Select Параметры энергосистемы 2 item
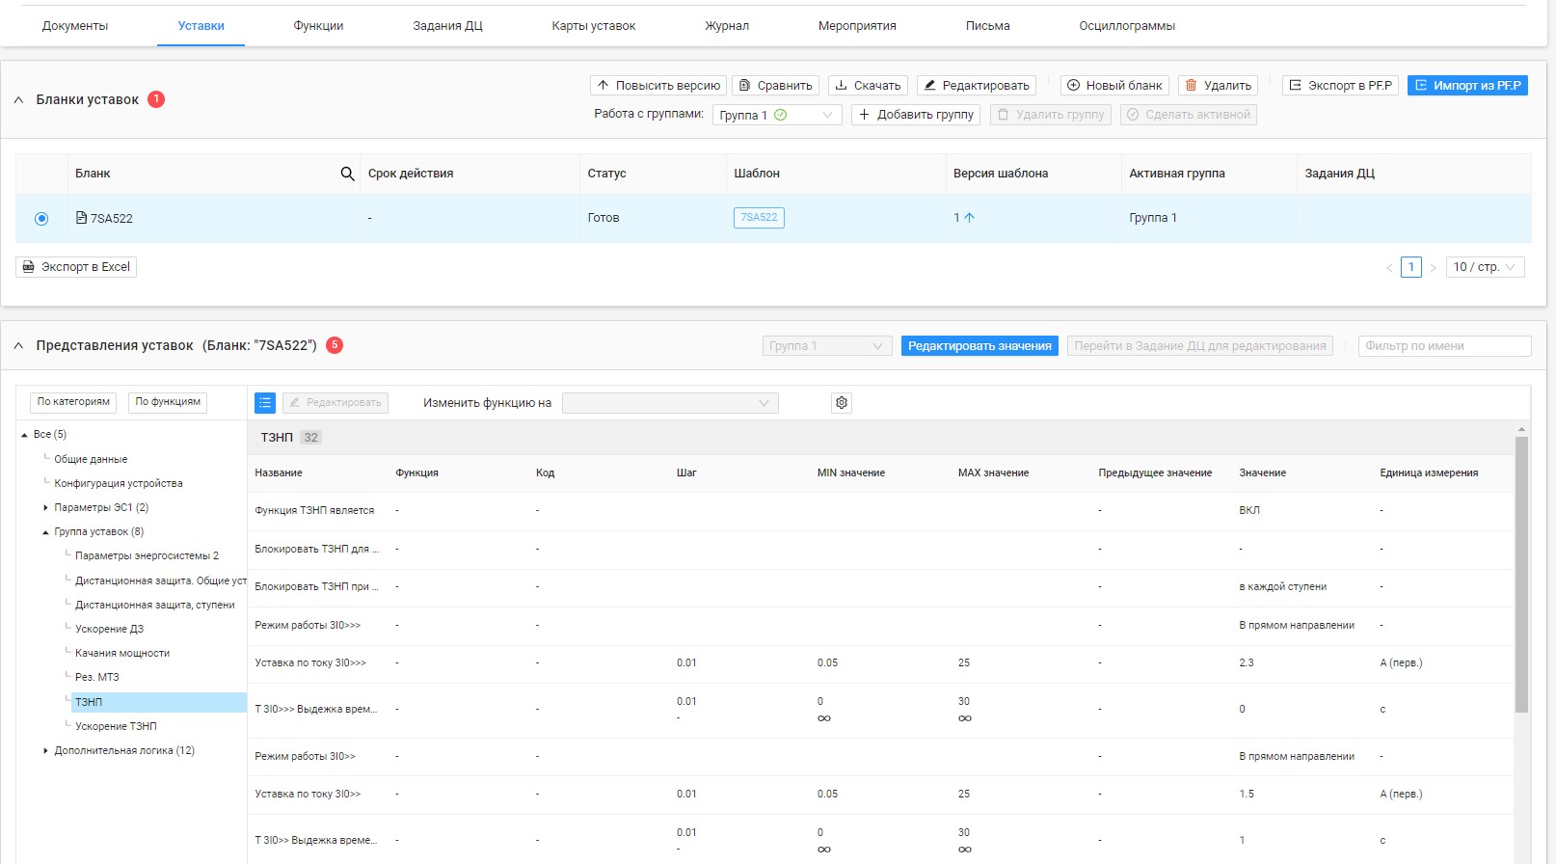This screenshot has width=1556, height=864. tap(147, 556)
